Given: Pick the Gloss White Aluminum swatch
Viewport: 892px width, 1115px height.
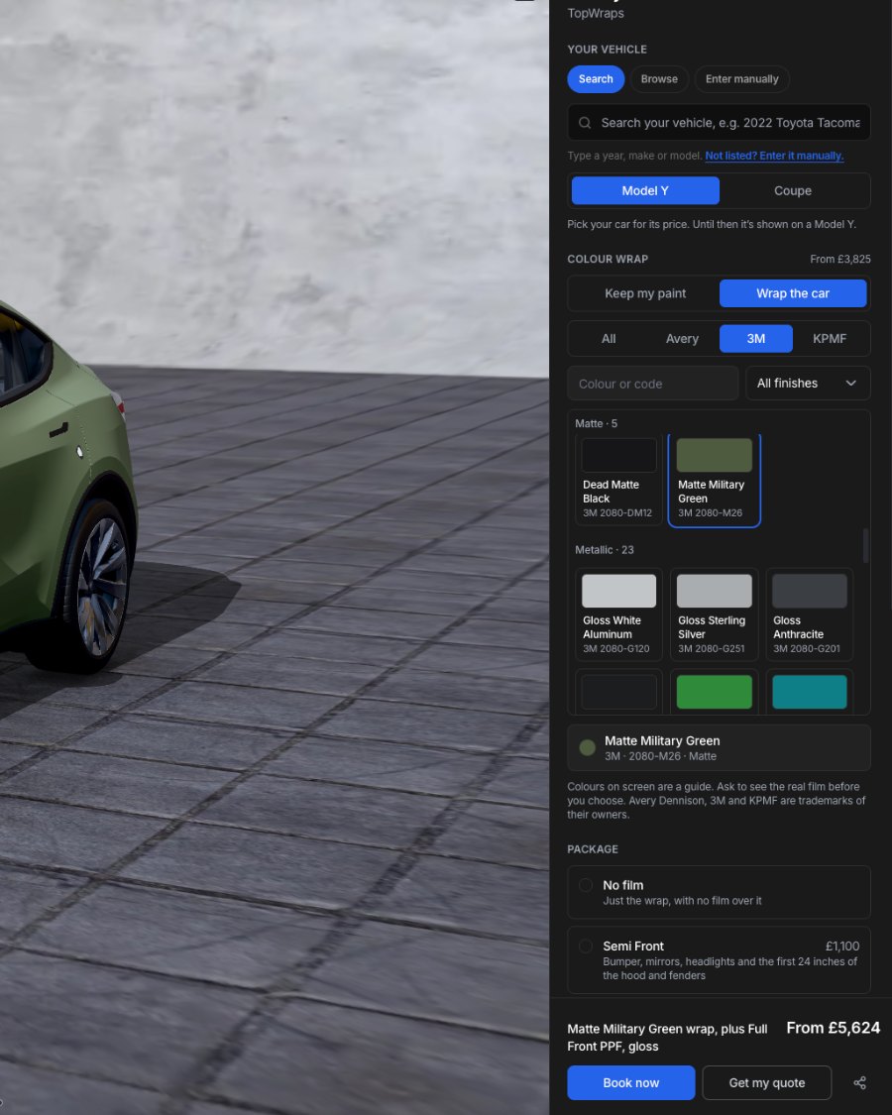Looking at the screenshot, I should (x=618, y=614).
